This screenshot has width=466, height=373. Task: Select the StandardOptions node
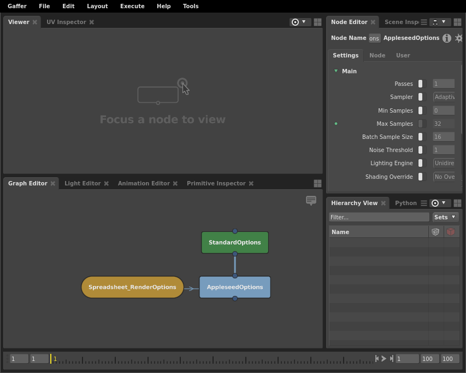point(235,242)
